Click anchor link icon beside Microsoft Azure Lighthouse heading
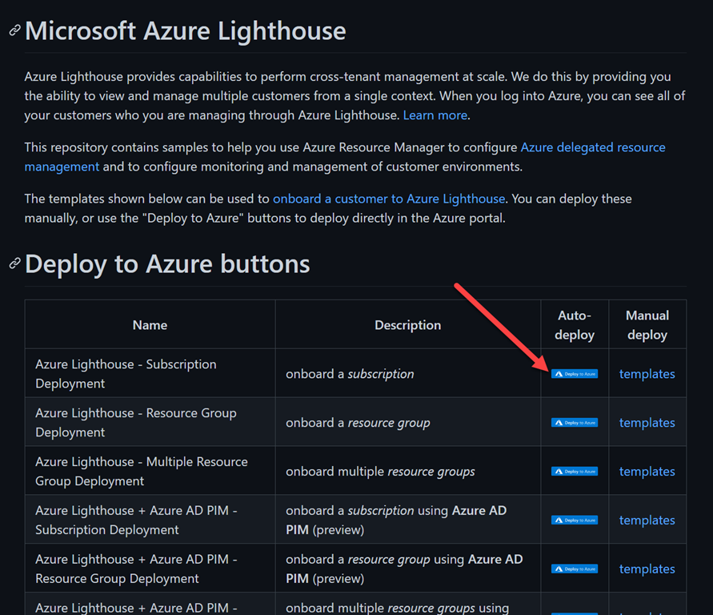Screen dimensions: 713x615 point(14,30)
